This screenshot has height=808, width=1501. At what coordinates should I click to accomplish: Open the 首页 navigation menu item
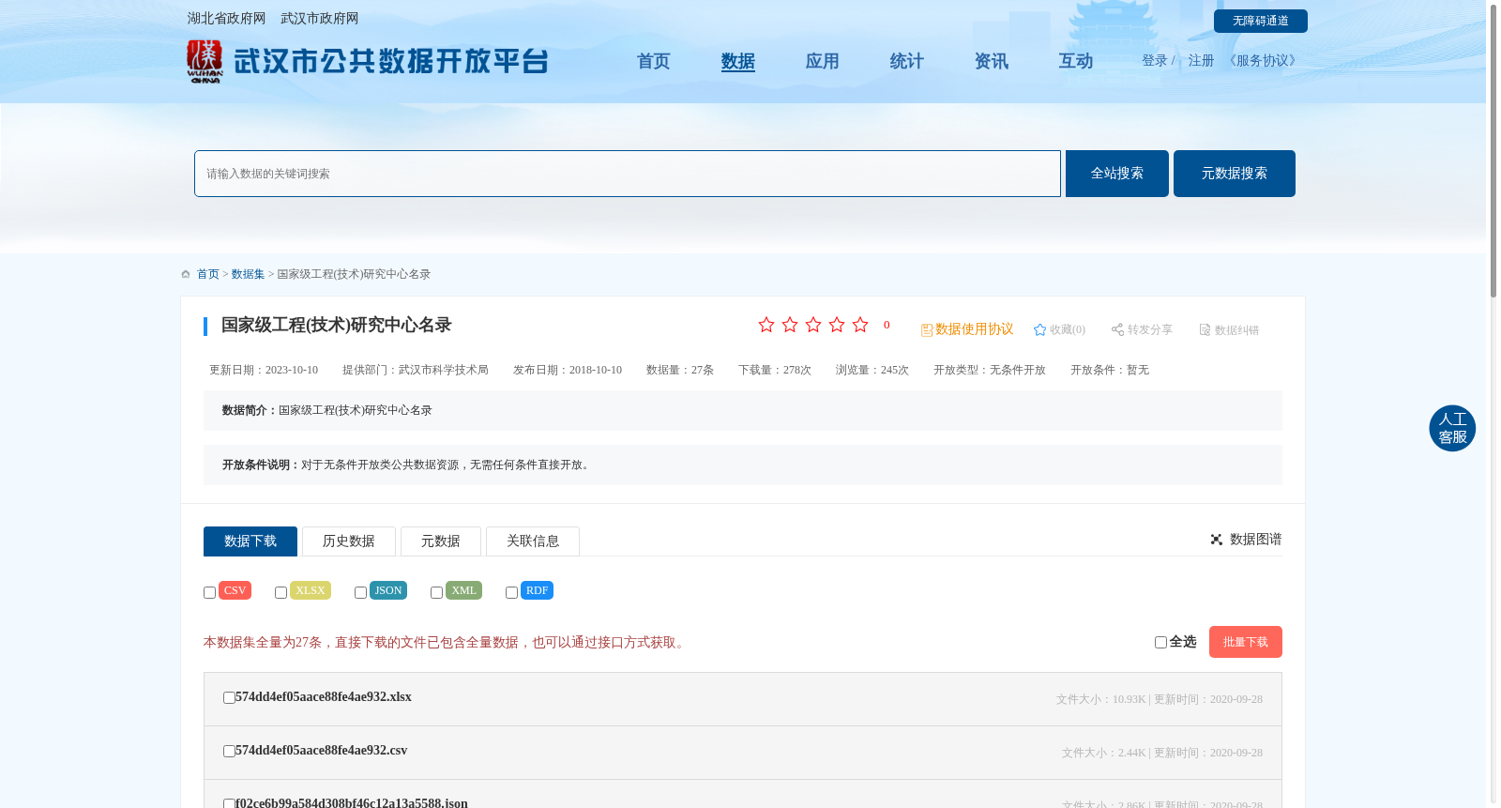654,62
